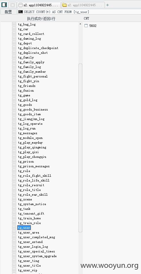Add a new tab with plus button
This screenshot has width=141, height=274.
pos(108,5)
